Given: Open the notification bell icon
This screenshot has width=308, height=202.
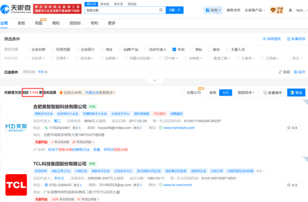Looking at the screenshot, I should tap(290, 10).
